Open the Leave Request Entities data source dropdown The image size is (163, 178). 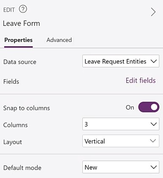(121, 61)
